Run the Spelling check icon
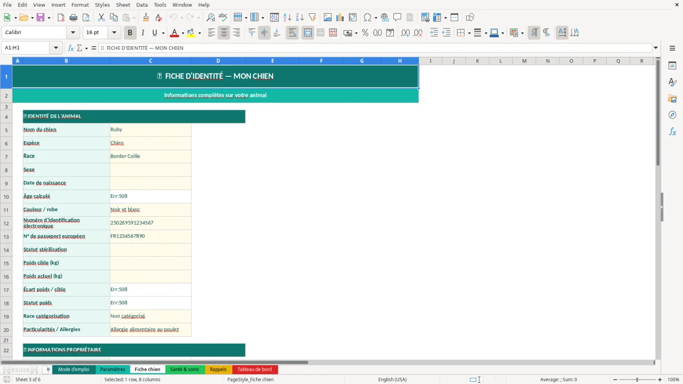The image size is (683, 384). click(223, 18)
